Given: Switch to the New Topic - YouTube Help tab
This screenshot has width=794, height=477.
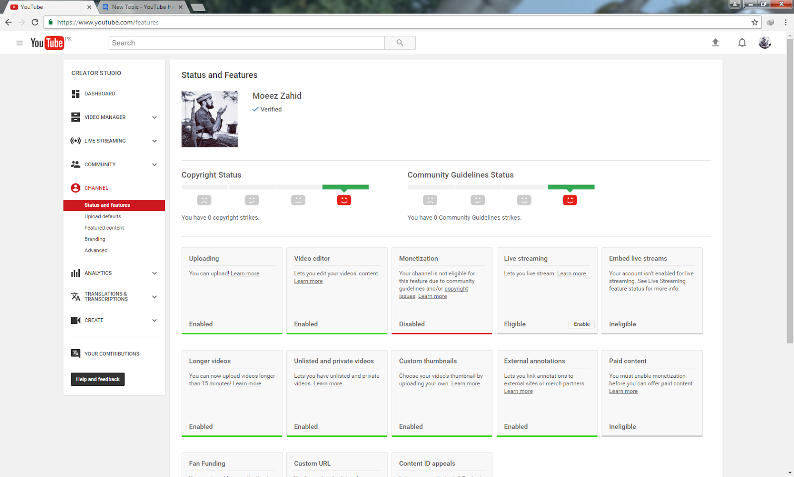Looking at the screenshot, I should coord(142,7).
